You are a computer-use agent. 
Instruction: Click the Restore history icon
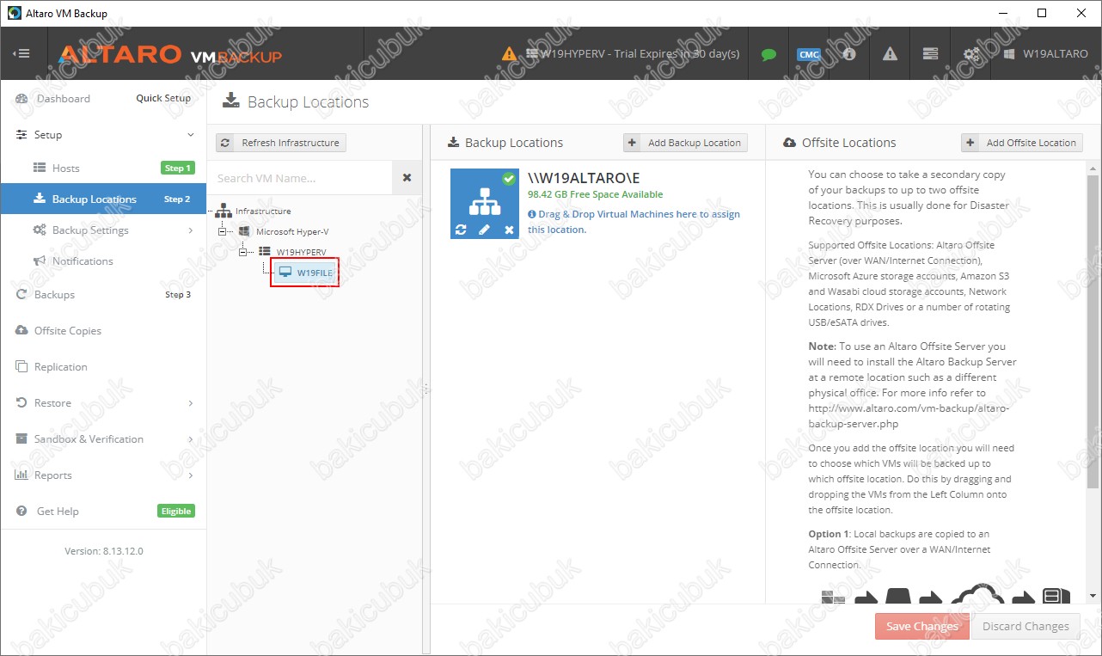coord(21,403)
